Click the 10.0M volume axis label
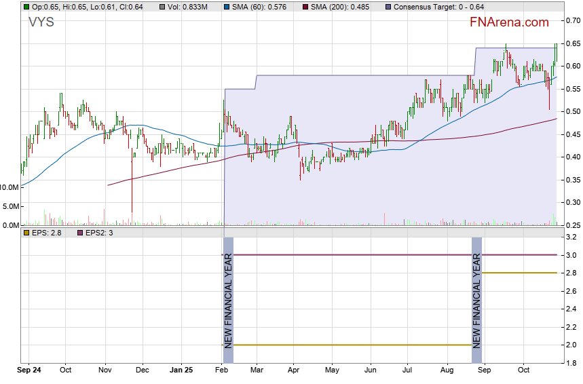The width and height of the screenshot is (583, 384). [x=10, y=187]
